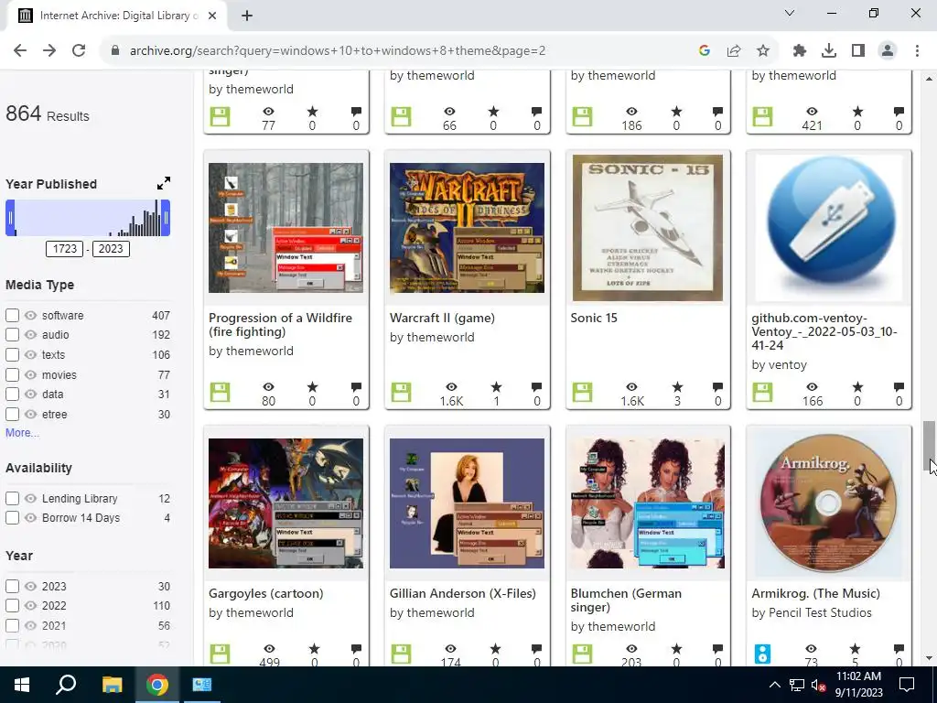This screenshot has height=703, width=937.
Task: Click the software floppy icon on Sonic 15 card
Action: (x=582, y=392)
